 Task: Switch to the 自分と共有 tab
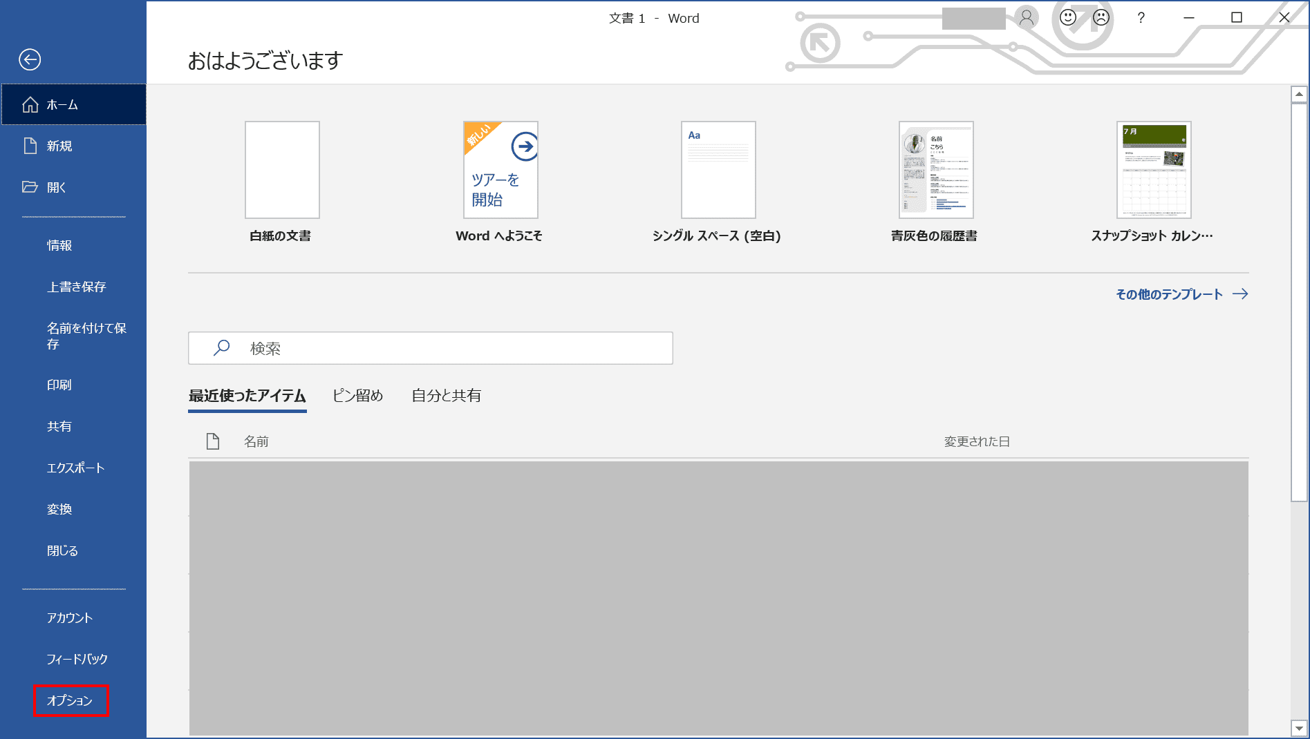[x=447, y=396]
